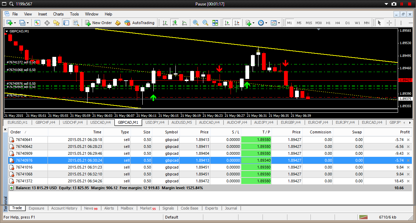The height and width of the screenshot is (223, 416).
Task: Expand the Periods dropdown arrow
Action: click(x=266, y=23)
